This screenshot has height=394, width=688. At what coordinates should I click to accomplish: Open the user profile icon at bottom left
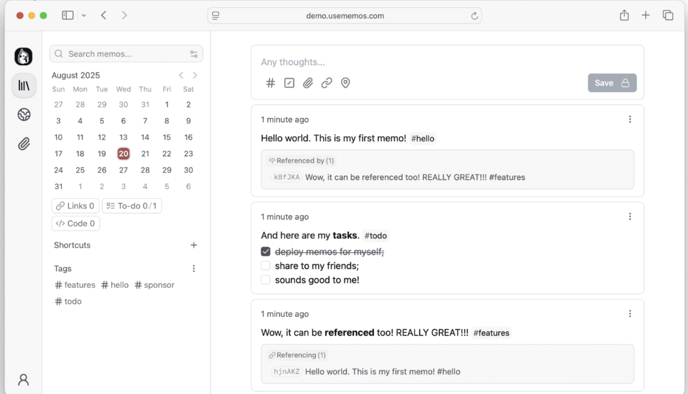pyautogui.click(x=24, y=380)
